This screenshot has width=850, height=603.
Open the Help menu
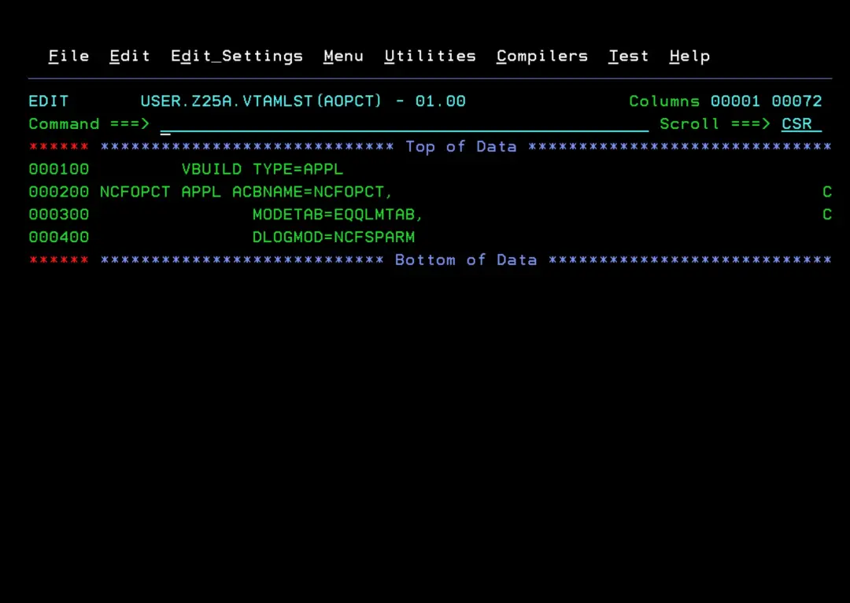pos(689,57)
